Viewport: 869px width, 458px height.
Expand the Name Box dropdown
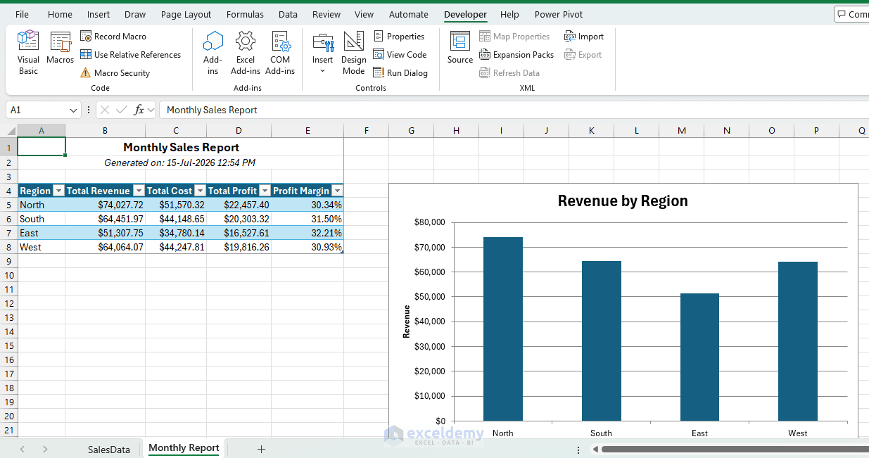coord(74,110)
